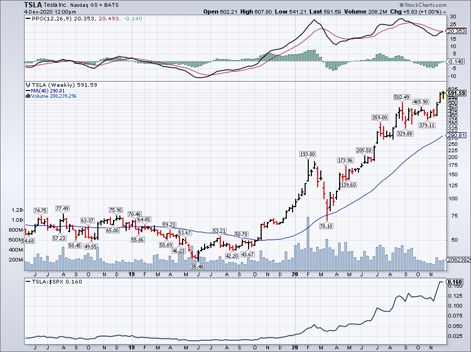Click the yellow highlighted latest weekly price bar
Image resolution: width=471 pixels, height=352 pixels.
pos(443,95)
